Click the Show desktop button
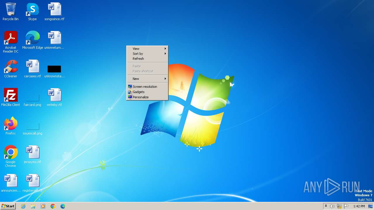 [371, 206]
